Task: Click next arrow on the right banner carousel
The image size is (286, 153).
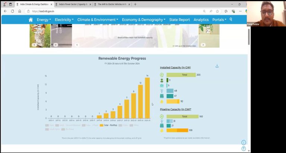Action: point(203,45)
